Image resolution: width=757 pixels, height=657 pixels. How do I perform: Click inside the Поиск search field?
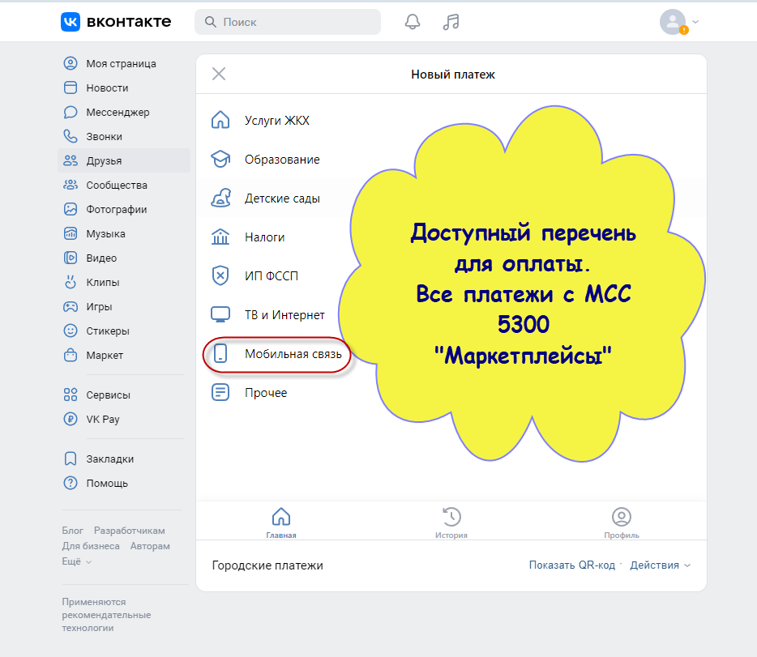288,22
